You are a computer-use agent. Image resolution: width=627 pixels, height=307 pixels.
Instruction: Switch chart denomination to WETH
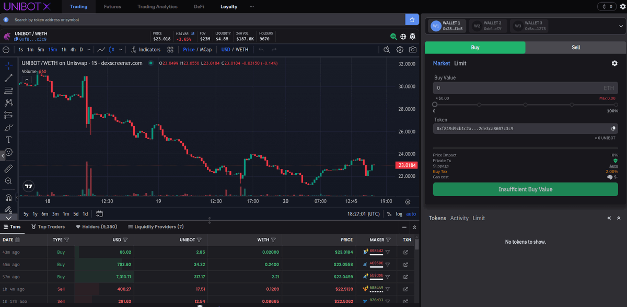pos(242,50)
